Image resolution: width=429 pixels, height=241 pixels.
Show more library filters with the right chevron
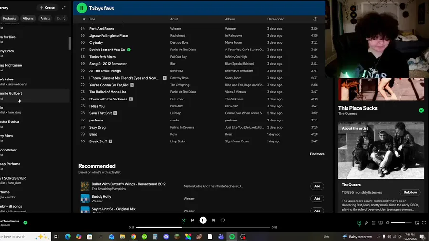[64, 18]
